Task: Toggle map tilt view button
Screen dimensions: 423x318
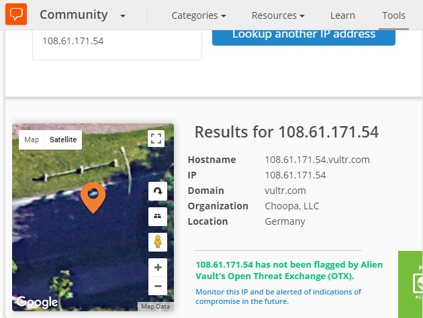Action: click(x=158, y=217)
